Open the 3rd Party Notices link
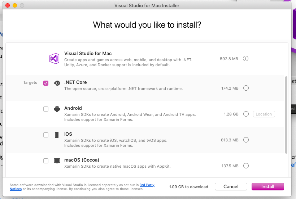 tap(147, 185)
